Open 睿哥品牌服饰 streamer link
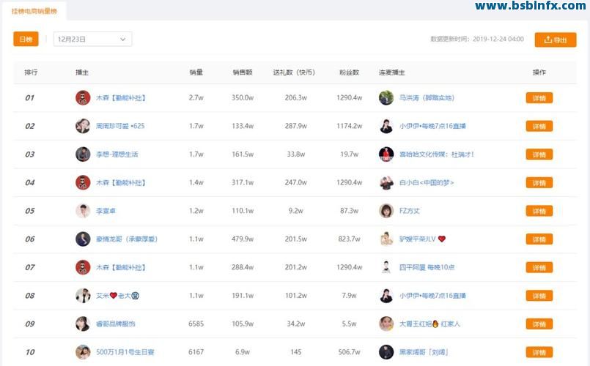 115,324
